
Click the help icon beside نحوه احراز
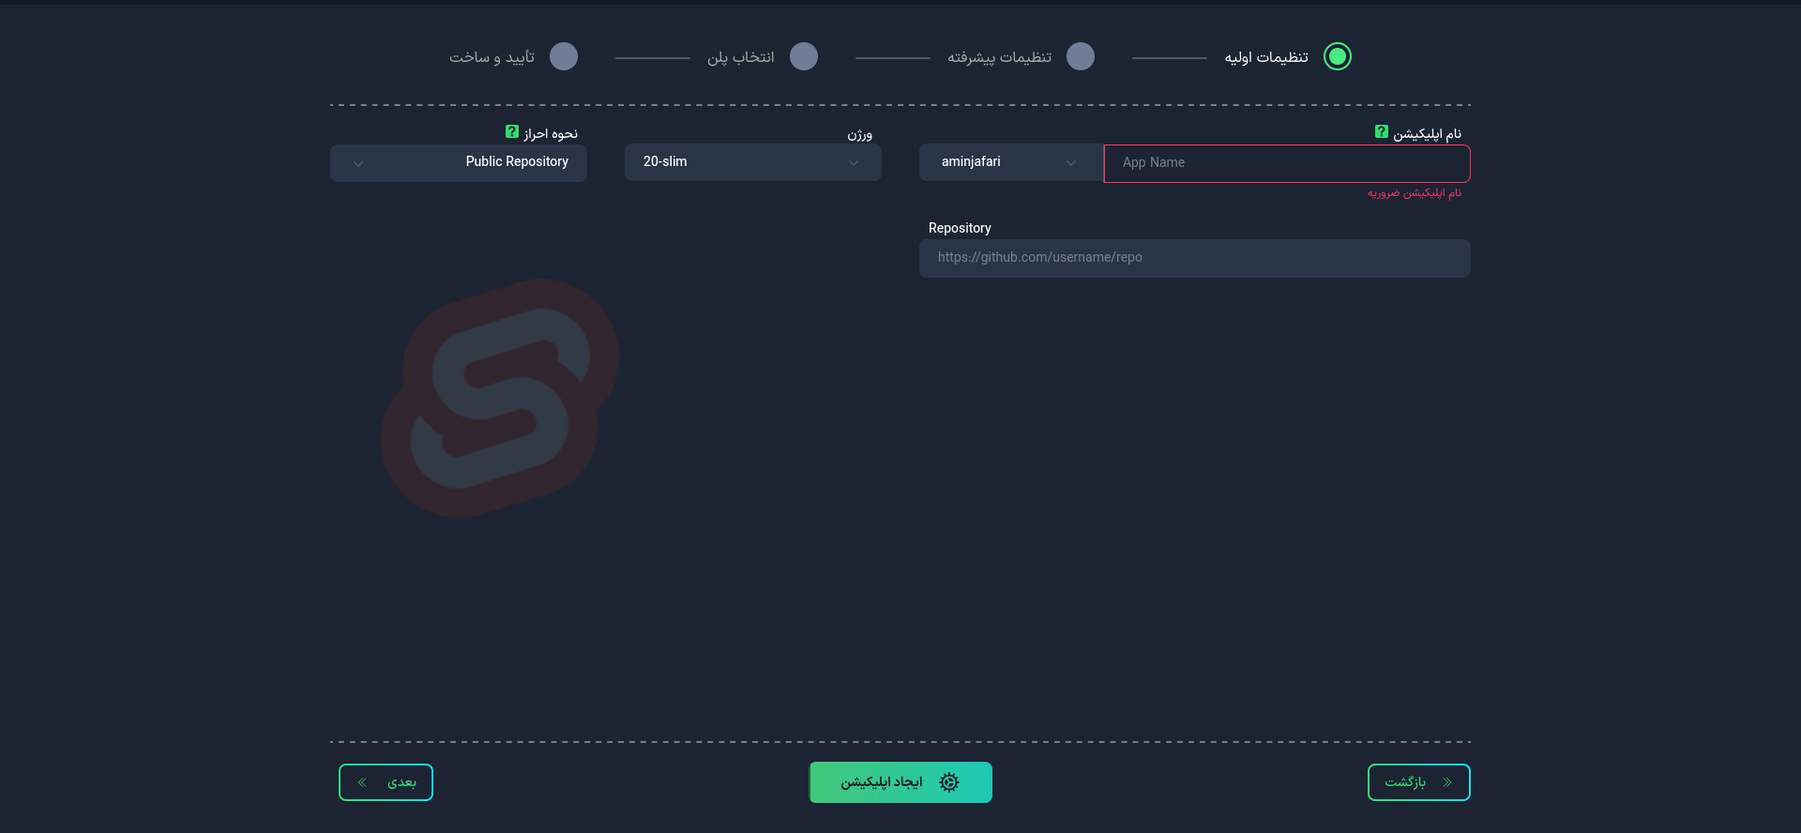511,132
